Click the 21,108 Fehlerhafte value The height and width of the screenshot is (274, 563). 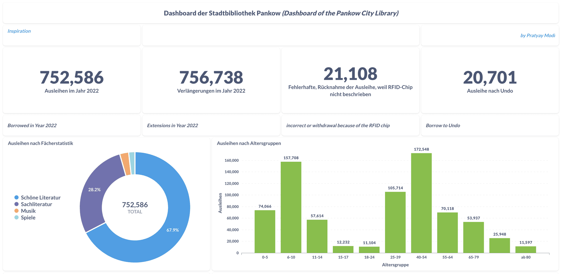pos(350,74)
